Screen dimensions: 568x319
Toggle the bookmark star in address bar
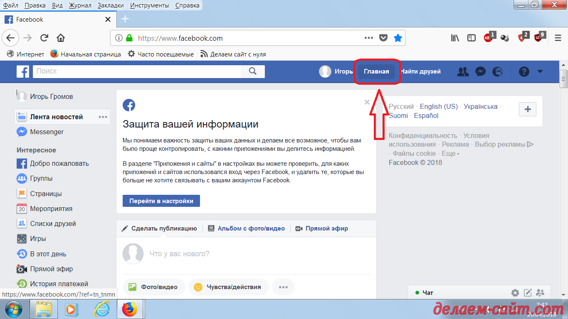398,38
